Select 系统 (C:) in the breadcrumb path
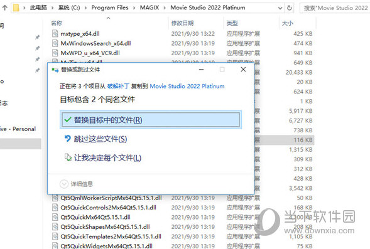 [69, 8]
